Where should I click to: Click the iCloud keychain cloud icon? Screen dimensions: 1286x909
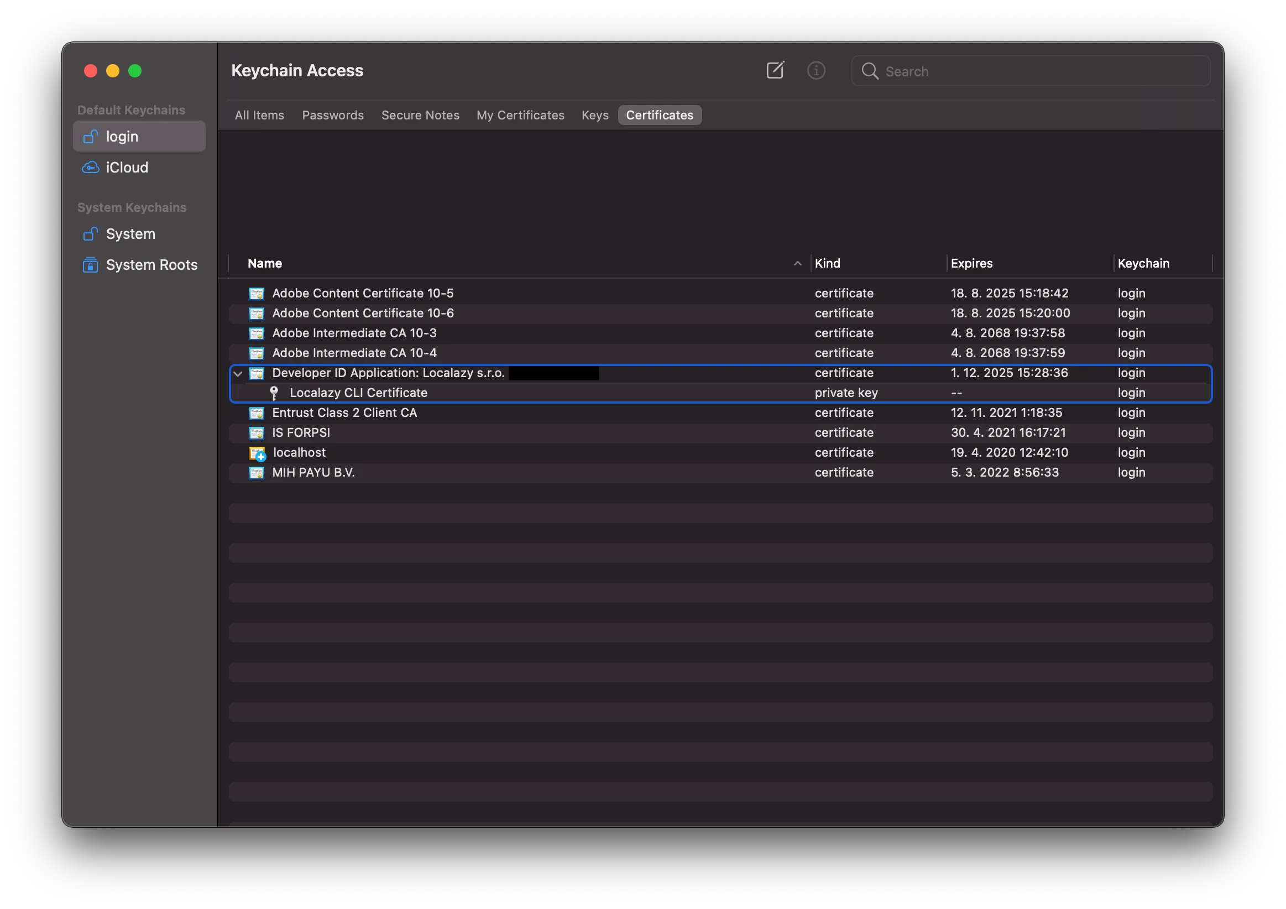pyautogui.click(x=90, y=168)
